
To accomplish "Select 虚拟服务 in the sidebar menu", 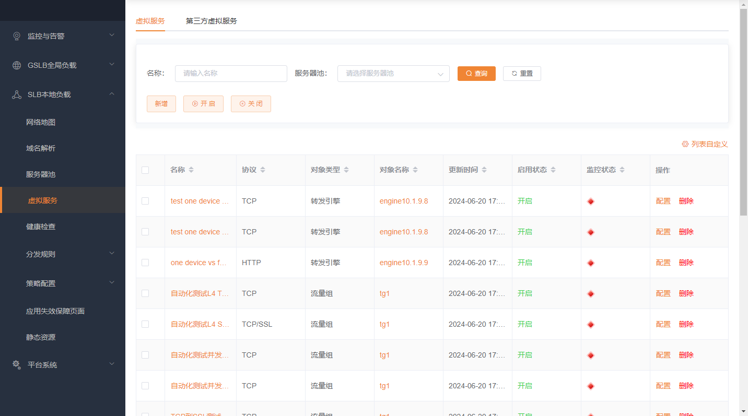I will (x=43, y=200).
